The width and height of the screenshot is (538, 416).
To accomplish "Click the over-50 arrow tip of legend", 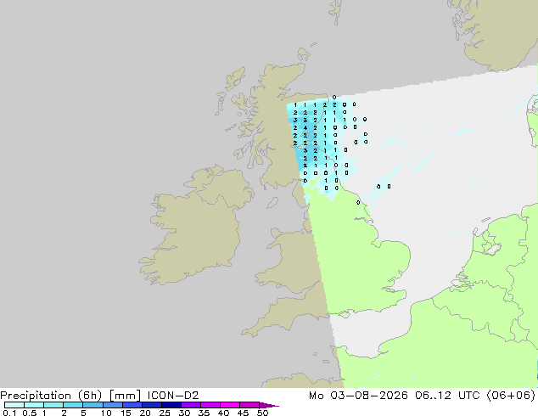I will pos(269,405).
